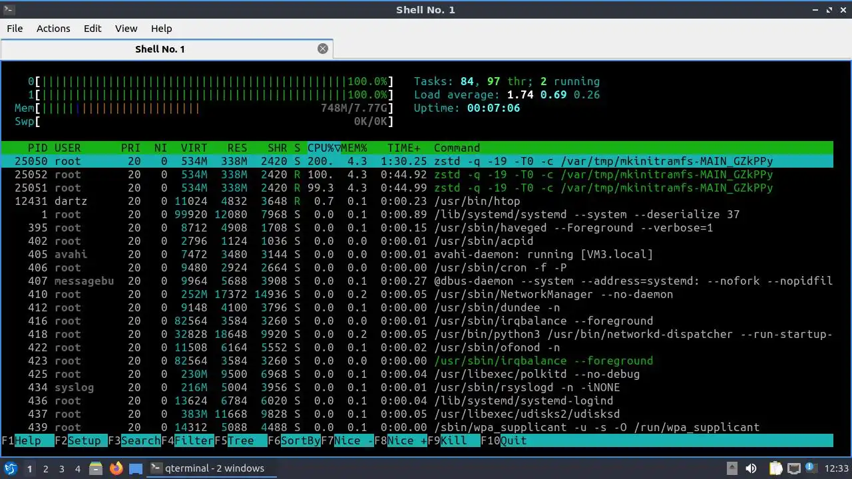The height and width of the screenshot is (479, 852).
Task: Click the Uptime 00:07:06 value
Action: (x=494, y=108)
